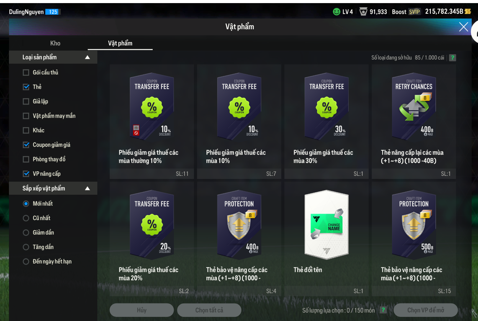Click the Chọn tất cả button
The image size is (478, 321).
tap(209, 310)
